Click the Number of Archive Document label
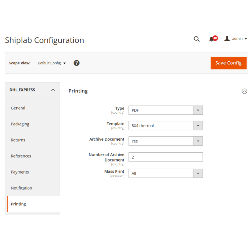This screenshot has height=248, width=248. (x=106, y=157)
